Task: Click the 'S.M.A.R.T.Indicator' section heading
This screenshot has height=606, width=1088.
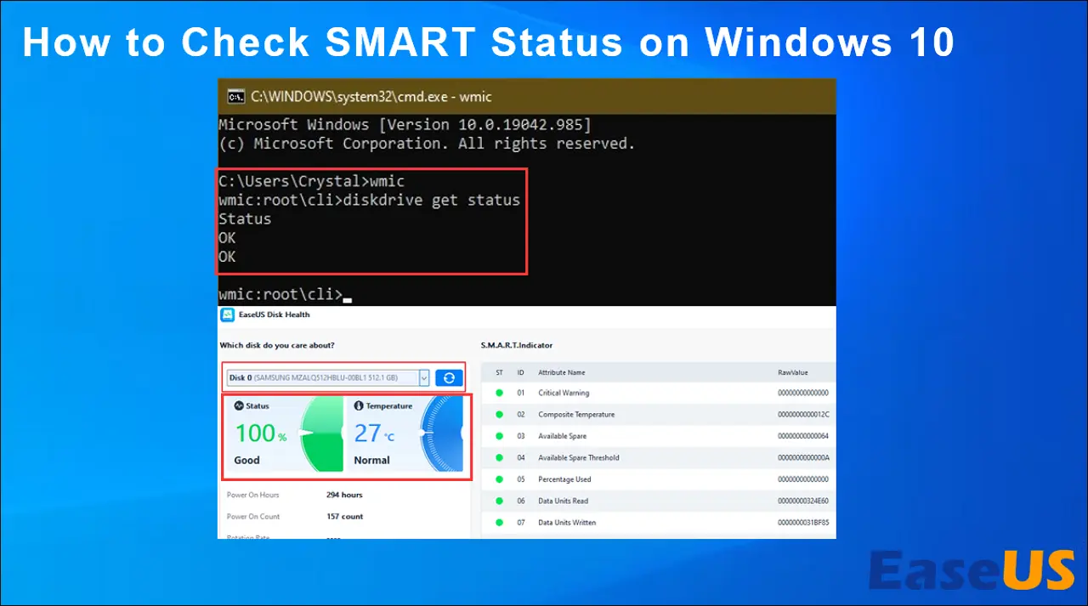Action: tap(517, 346)
